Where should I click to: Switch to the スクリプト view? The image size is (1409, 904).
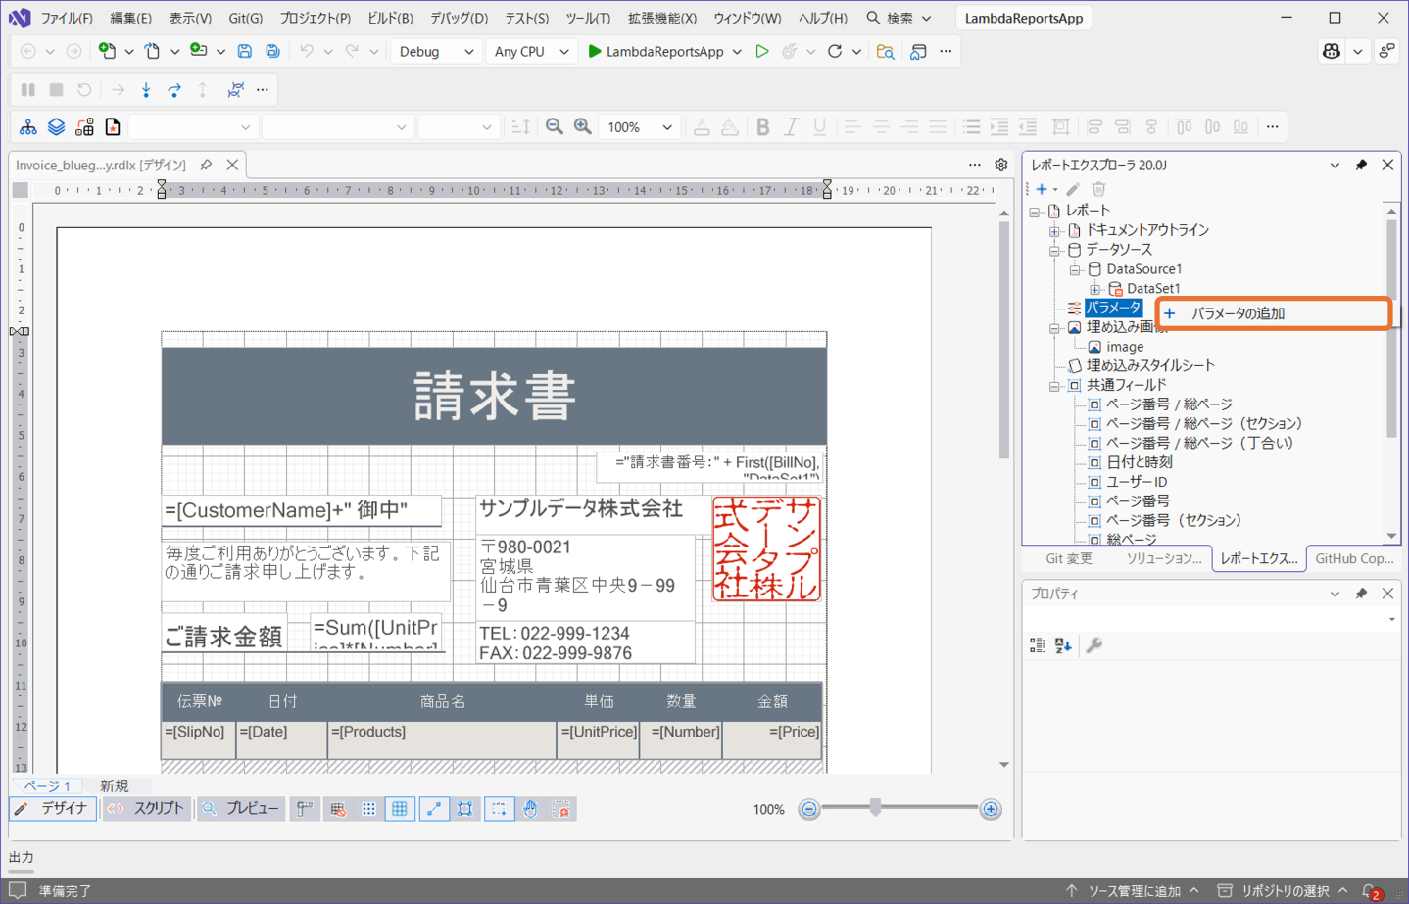145,809
